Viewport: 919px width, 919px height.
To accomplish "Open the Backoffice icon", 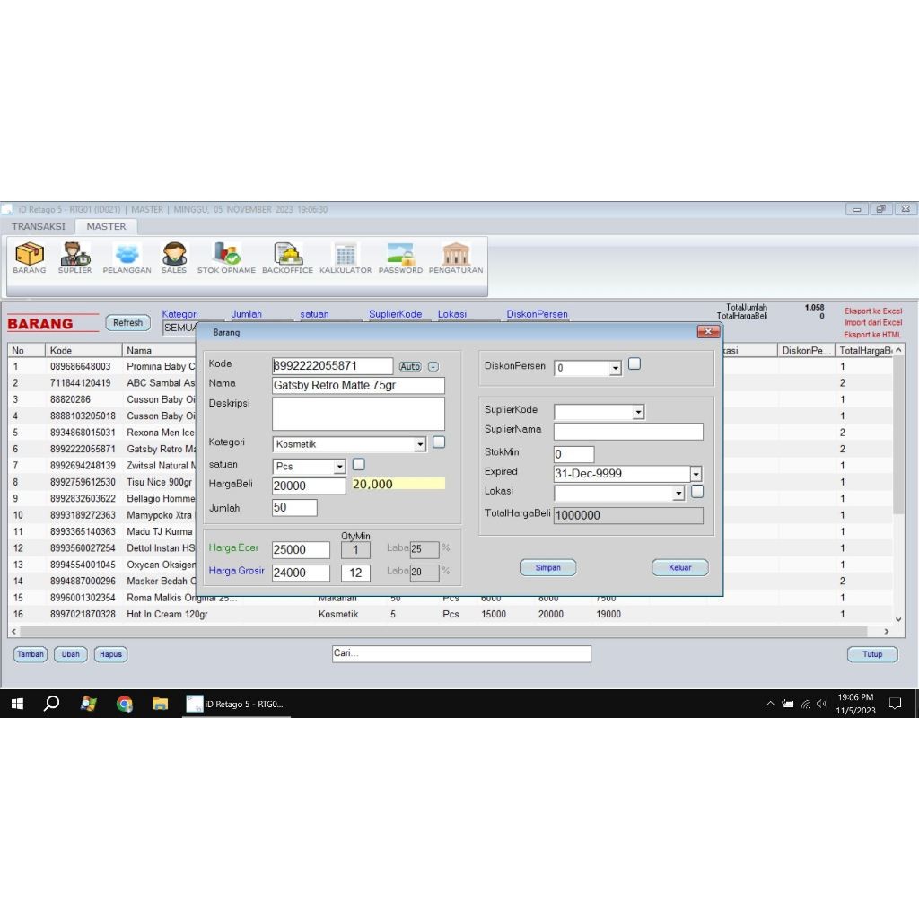I will pos(287,258).
